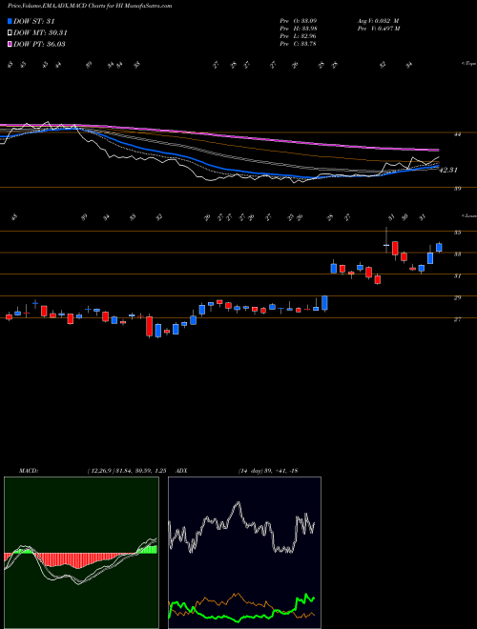Click the 'Avg V: 0.032 M' volume text
This screenshot has width=477, height=629.
click(x=378, y=21)
